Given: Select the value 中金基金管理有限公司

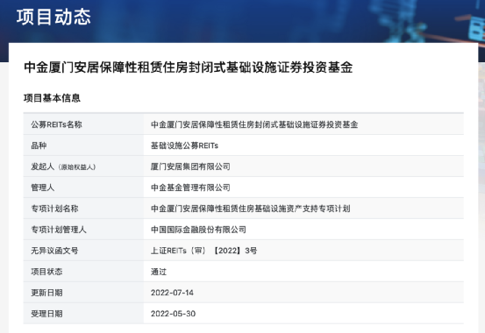Looking at the screenshot, I should point(190,188).
